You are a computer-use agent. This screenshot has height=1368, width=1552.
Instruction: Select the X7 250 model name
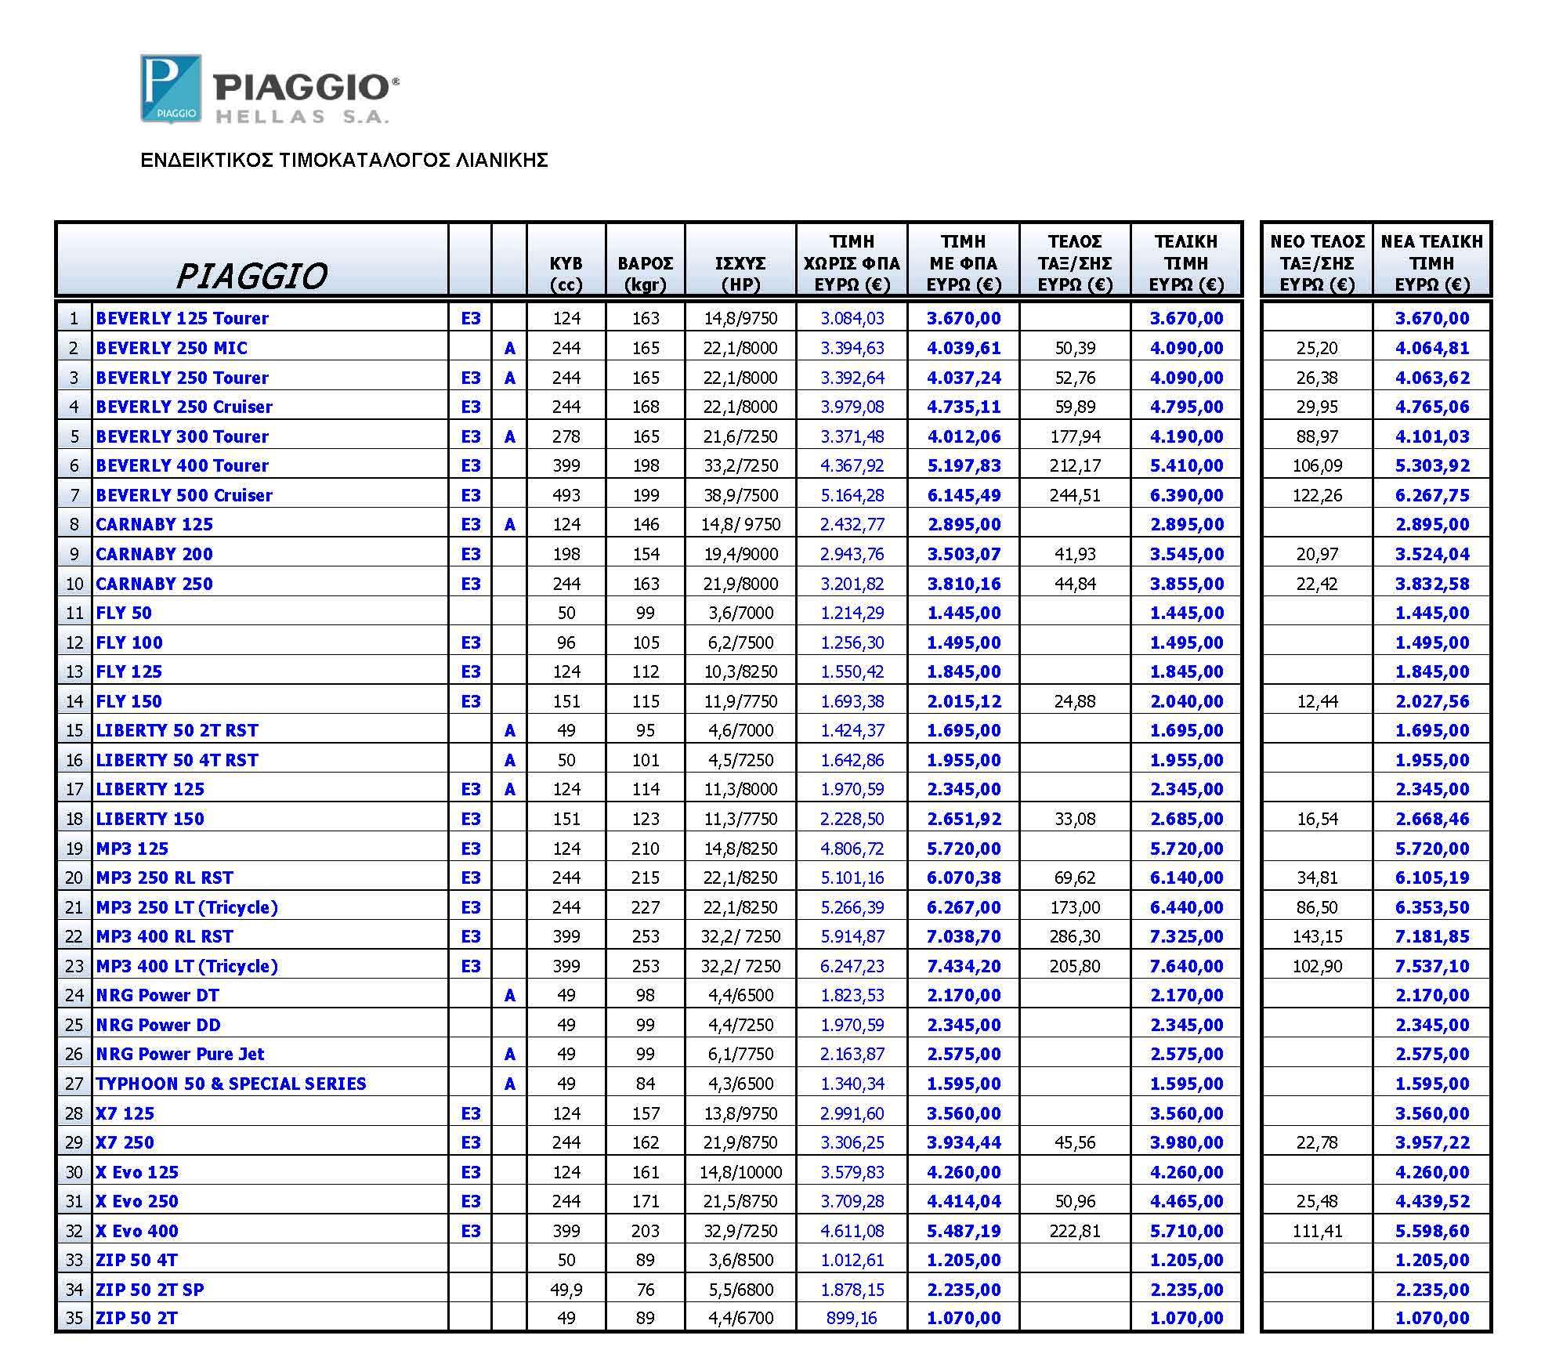point(125,1142)
